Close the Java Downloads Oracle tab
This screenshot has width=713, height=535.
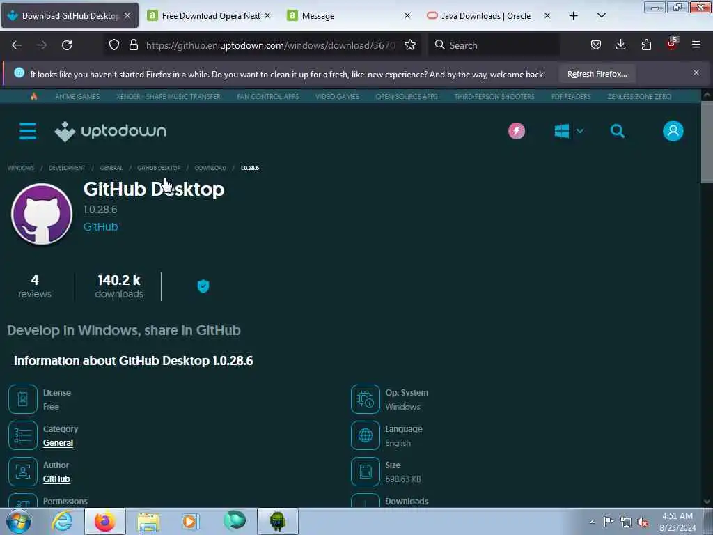click(x=547, y=15)
